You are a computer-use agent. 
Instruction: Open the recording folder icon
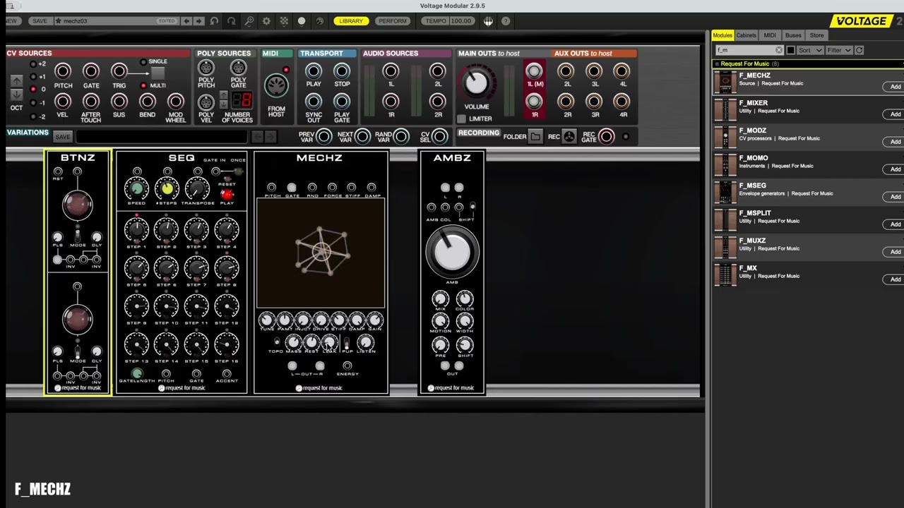(535, 137)
